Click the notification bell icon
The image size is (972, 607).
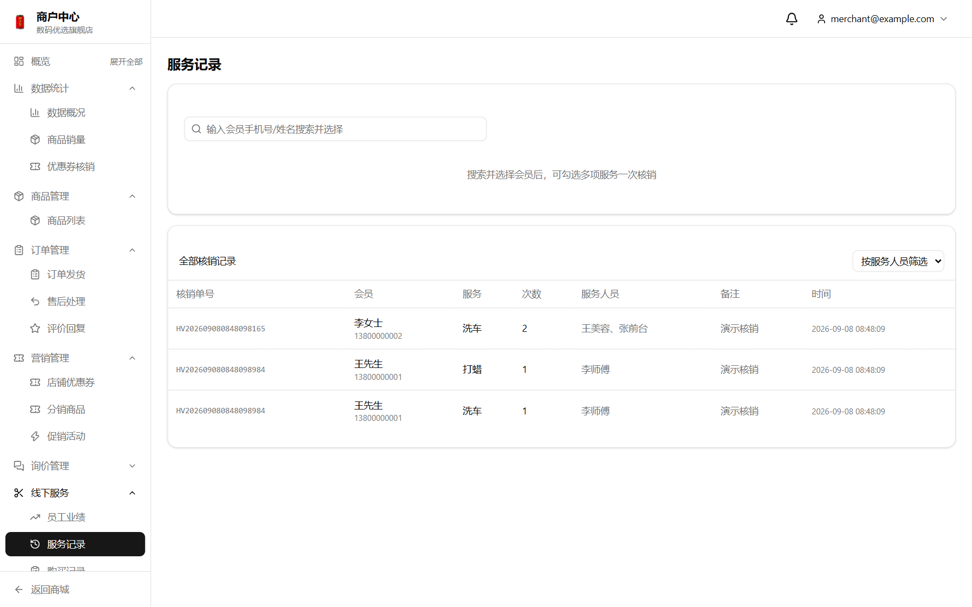(x=792, y=19)
